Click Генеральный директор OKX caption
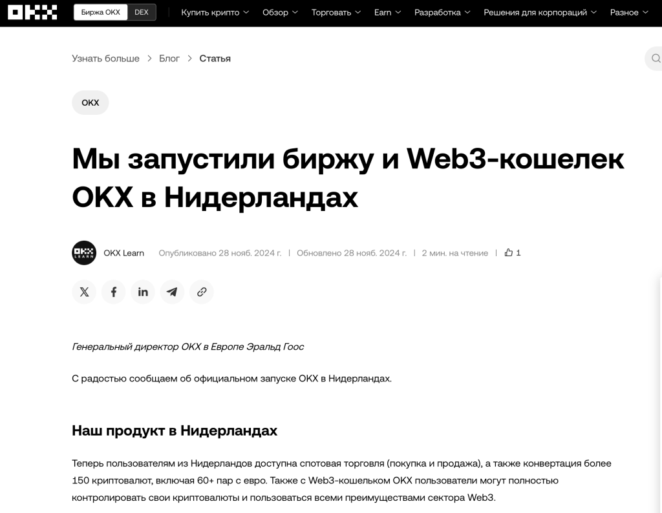 point(188,347)
